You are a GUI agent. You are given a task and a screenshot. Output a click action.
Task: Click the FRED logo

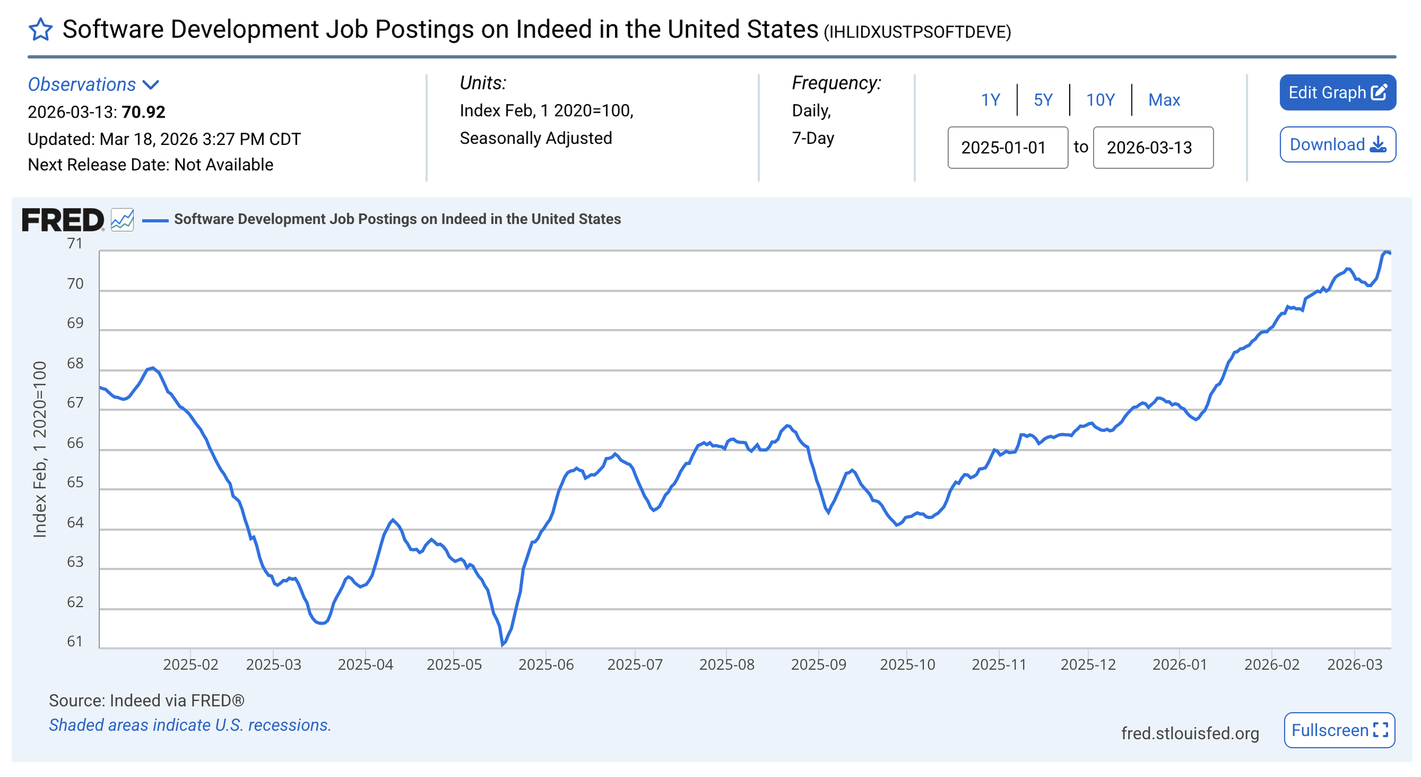pos(63,220)
